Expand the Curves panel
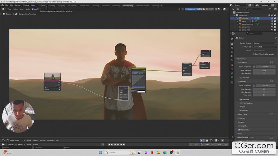This screenshot has height=156, width=278. (x=237, y=122)
